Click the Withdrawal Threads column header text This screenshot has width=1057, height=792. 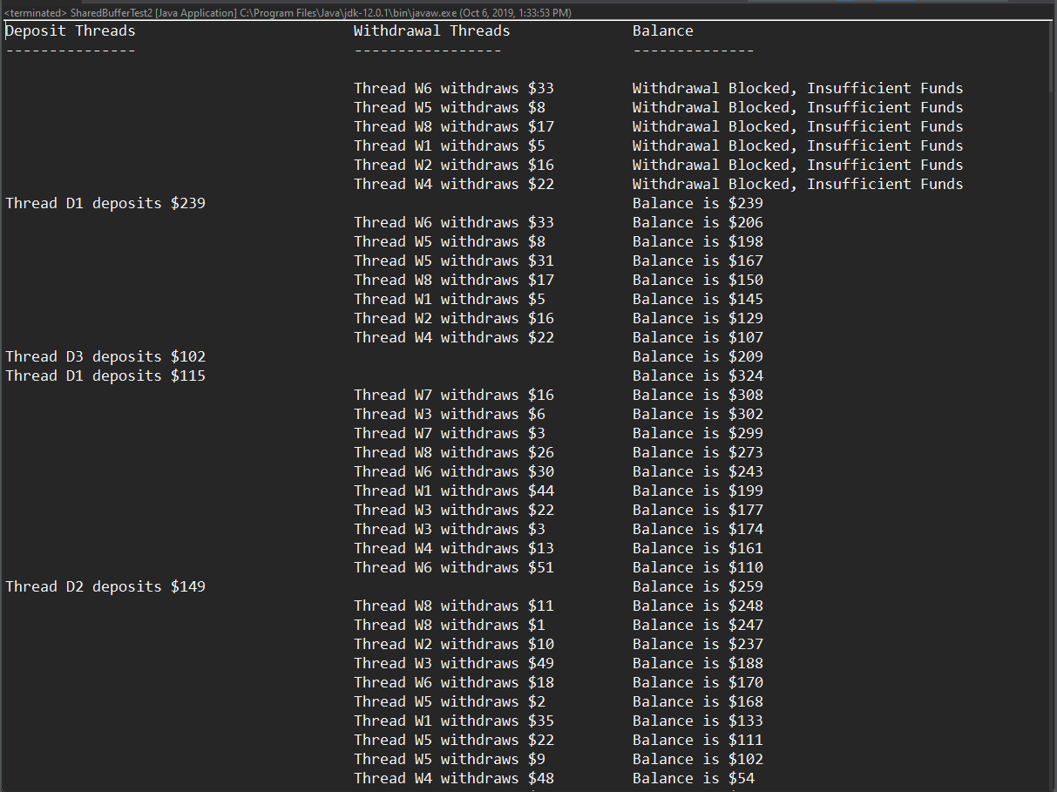(x=431, y=31)
